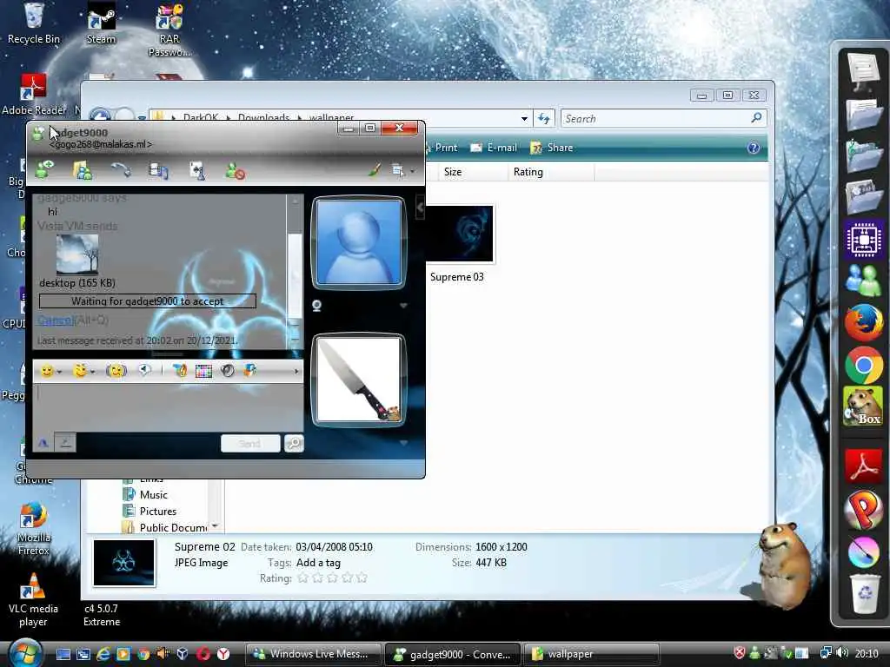Screen dimensions: 890x667
Task: Click the desktop image thumbnail in chat
Action: coord(77,255)
